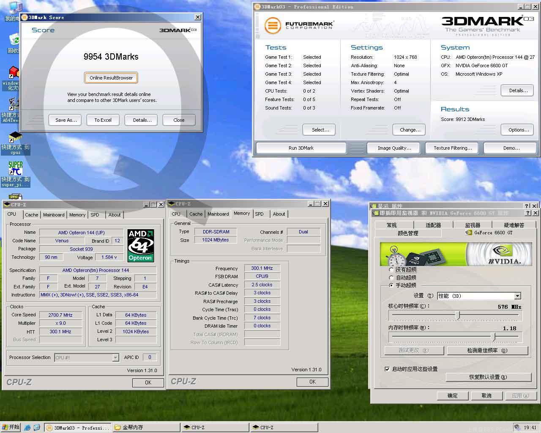Click the Core Speed 2700.7 MHz field
This screenshot has height=433, width=541.
(x=60, y=315)
